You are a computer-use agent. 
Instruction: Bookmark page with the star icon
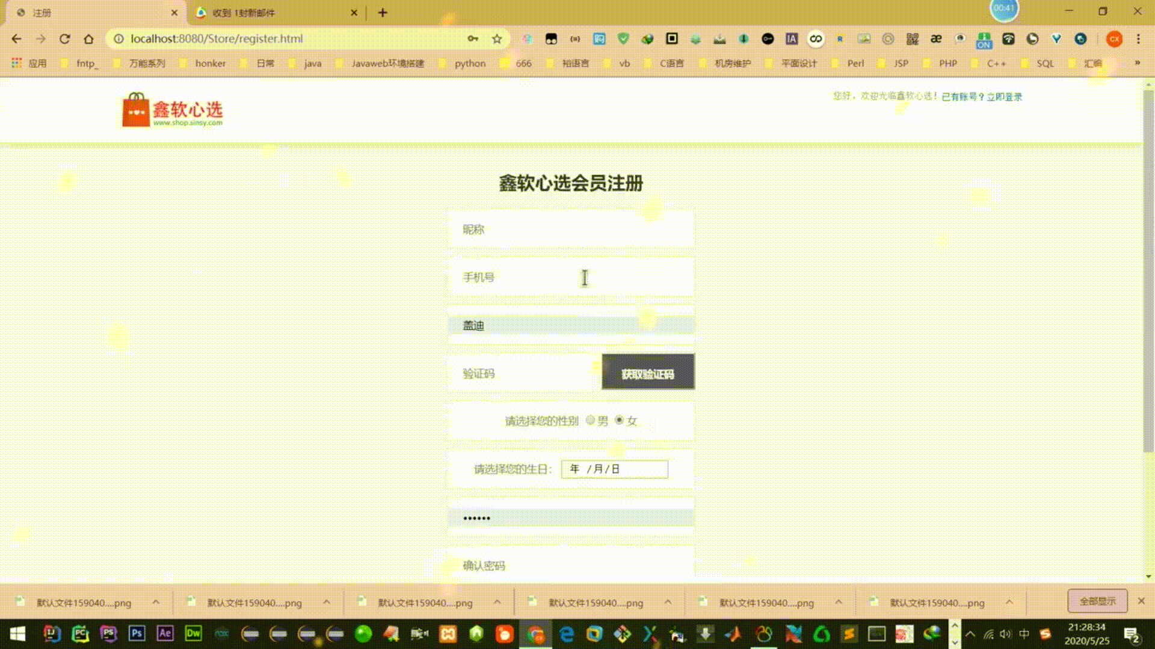pyautogui.click(x=497, y=39)
